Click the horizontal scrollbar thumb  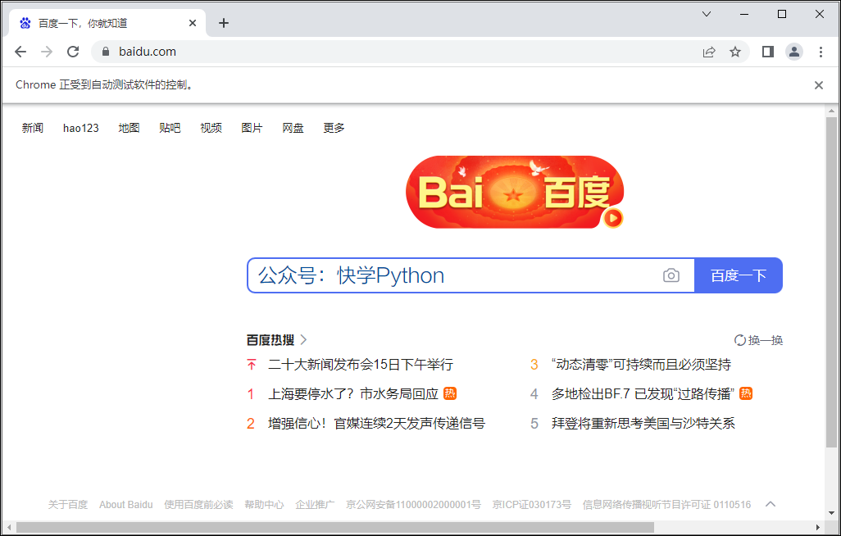pyautogui.click(x=335, y=528)
